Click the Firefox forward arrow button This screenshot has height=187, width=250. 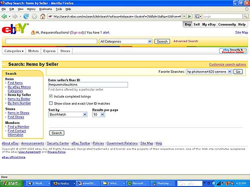15,16
